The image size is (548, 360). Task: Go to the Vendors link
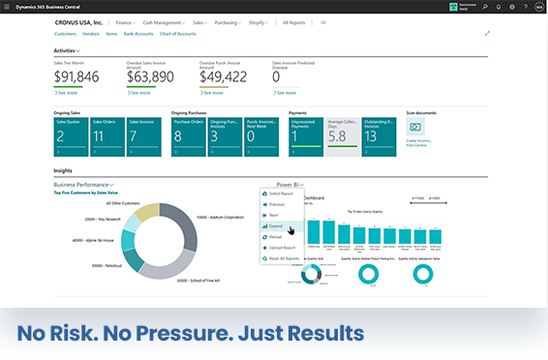(x=91, y=34)
